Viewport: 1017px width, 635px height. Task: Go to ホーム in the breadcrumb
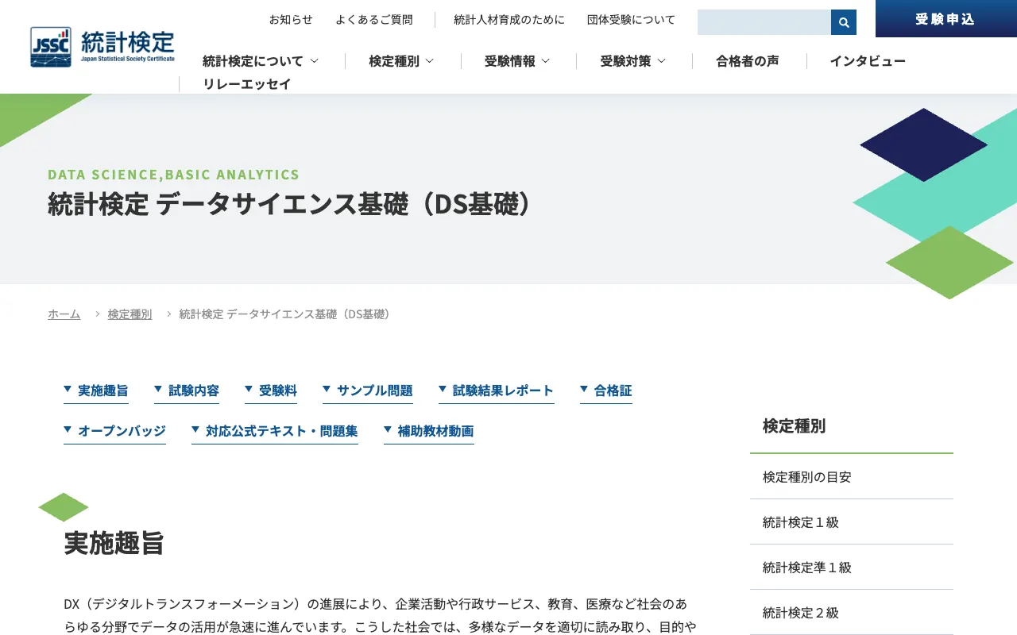pos(64,314)
